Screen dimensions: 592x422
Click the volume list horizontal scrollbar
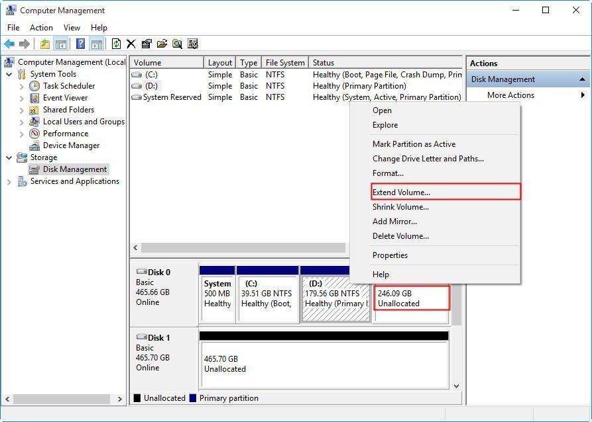(243, 248)
